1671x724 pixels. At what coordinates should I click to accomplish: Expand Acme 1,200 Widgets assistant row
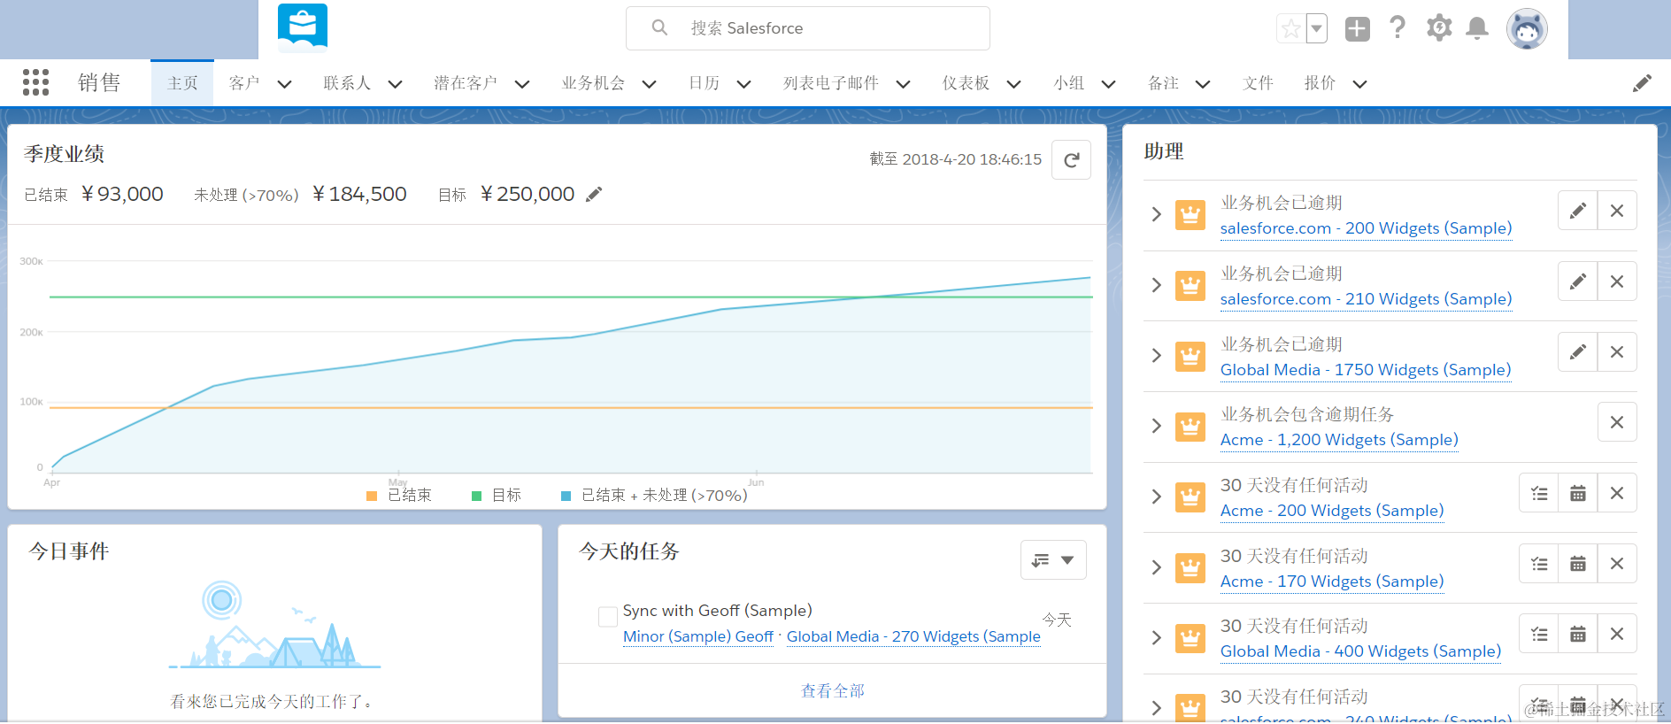point(1156,426)
